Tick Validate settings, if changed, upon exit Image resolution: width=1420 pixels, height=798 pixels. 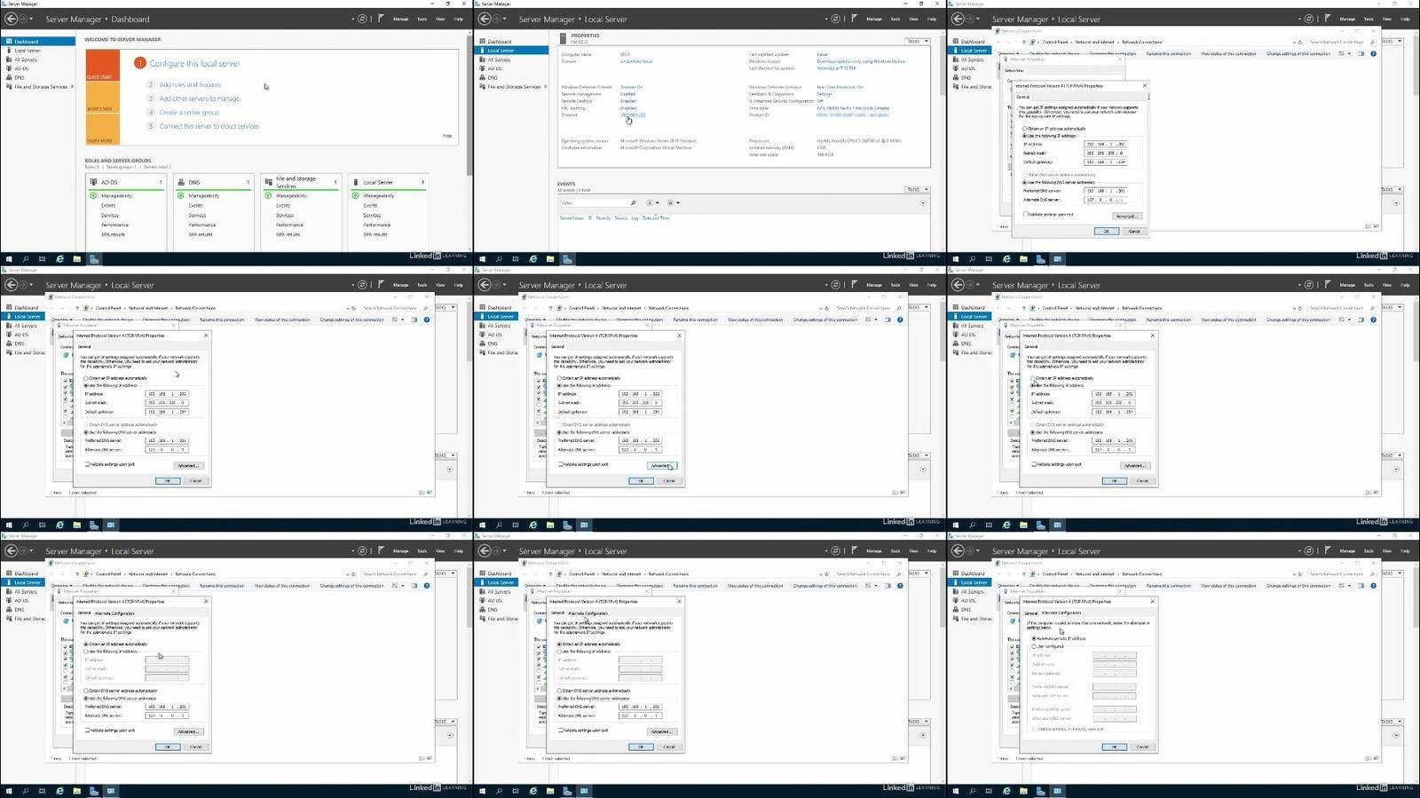(1034, 729)
